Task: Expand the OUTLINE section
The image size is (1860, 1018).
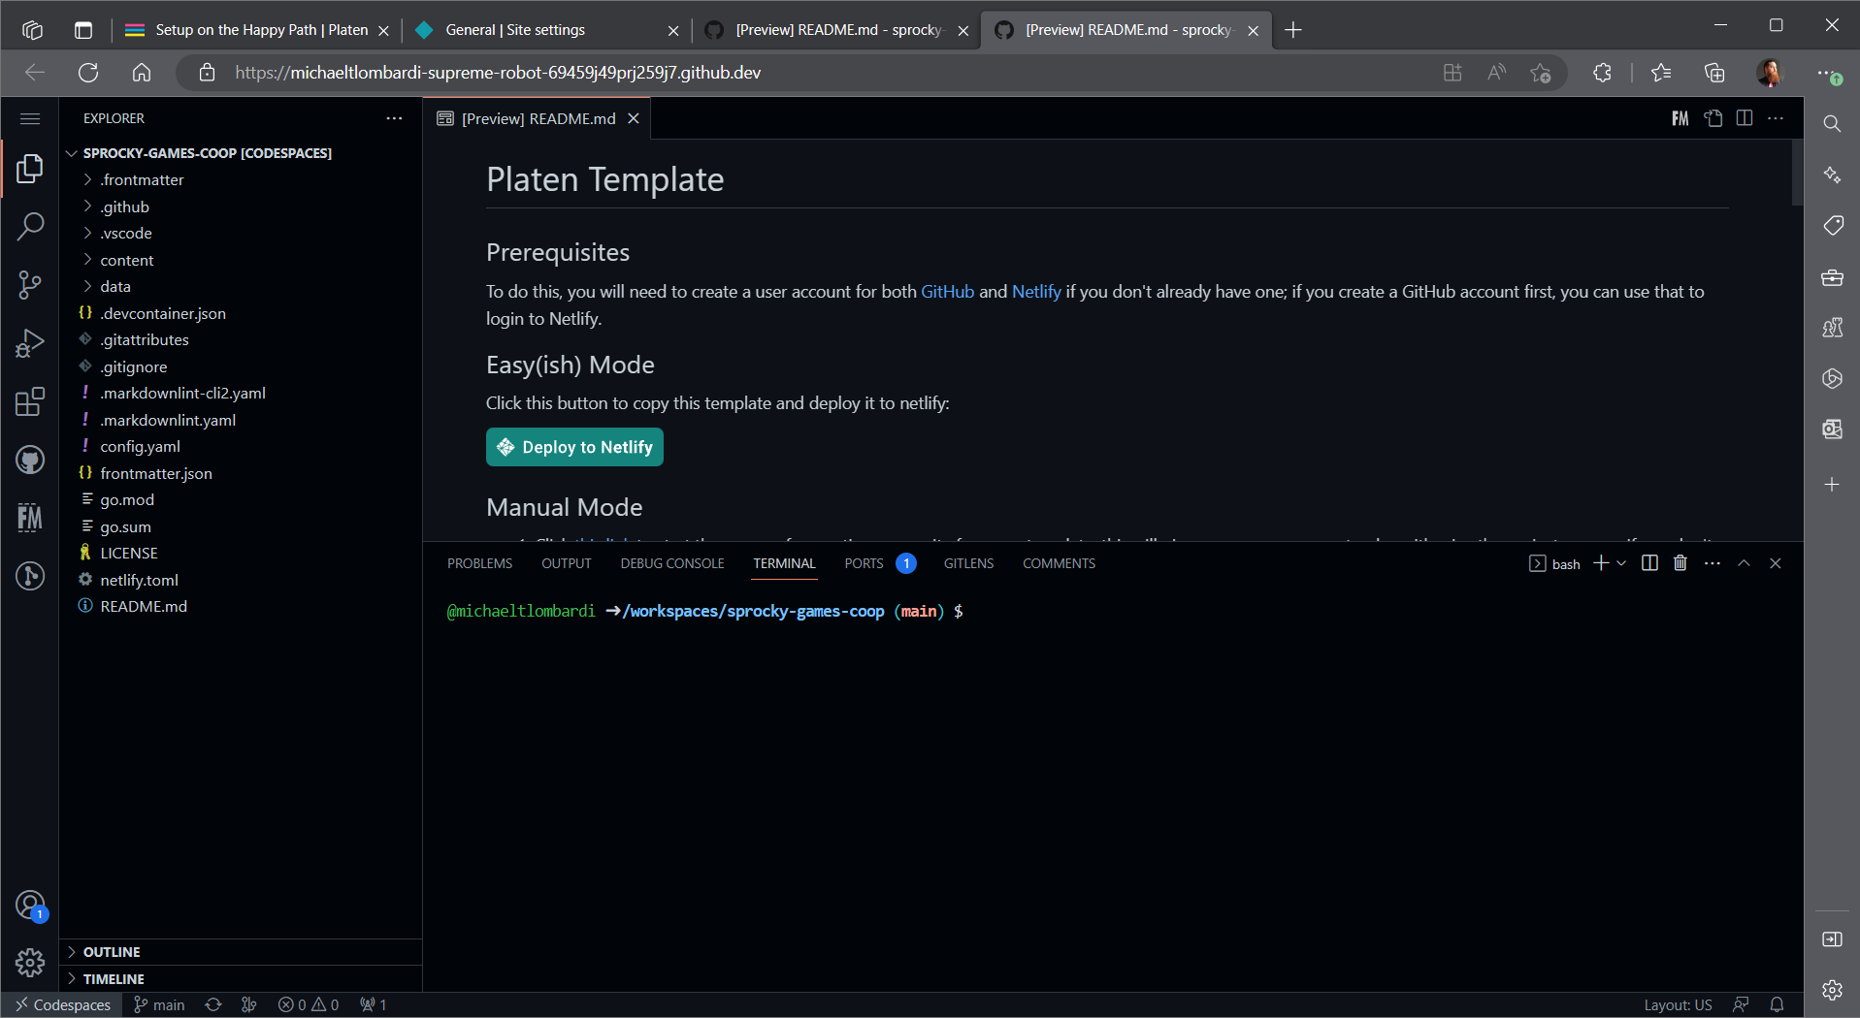Action: pyautogui.click(x=112, y=952)
